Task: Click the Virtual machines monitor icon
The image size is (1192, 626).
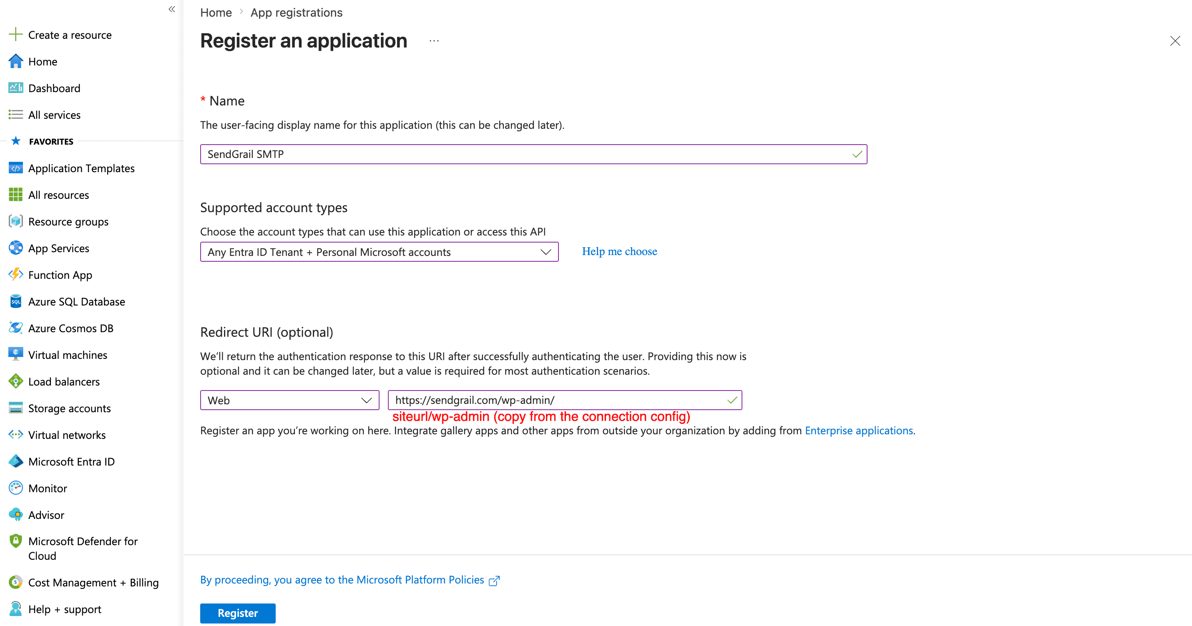Action: pos(15,355)
